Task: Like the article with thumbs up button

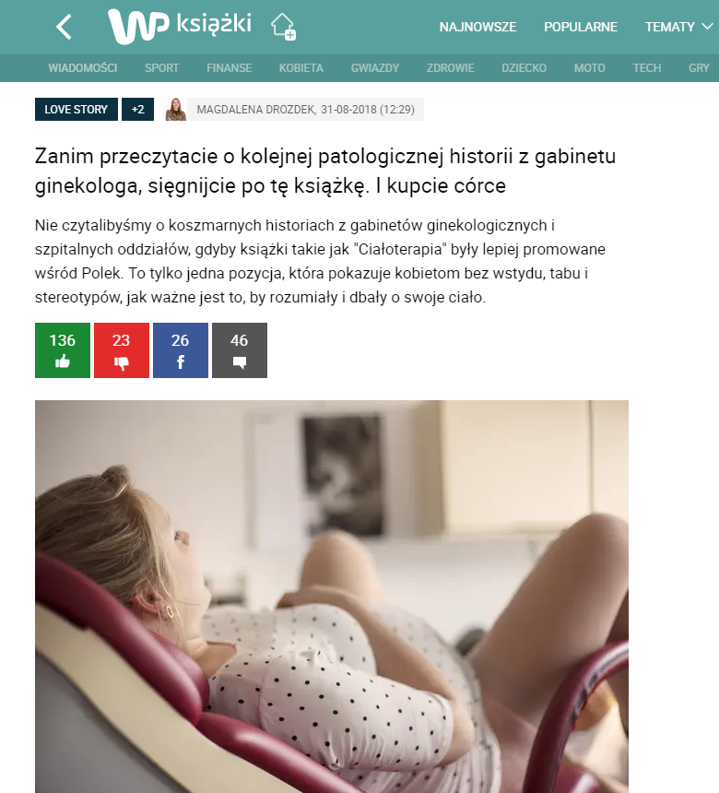Action: click(63, 350)
